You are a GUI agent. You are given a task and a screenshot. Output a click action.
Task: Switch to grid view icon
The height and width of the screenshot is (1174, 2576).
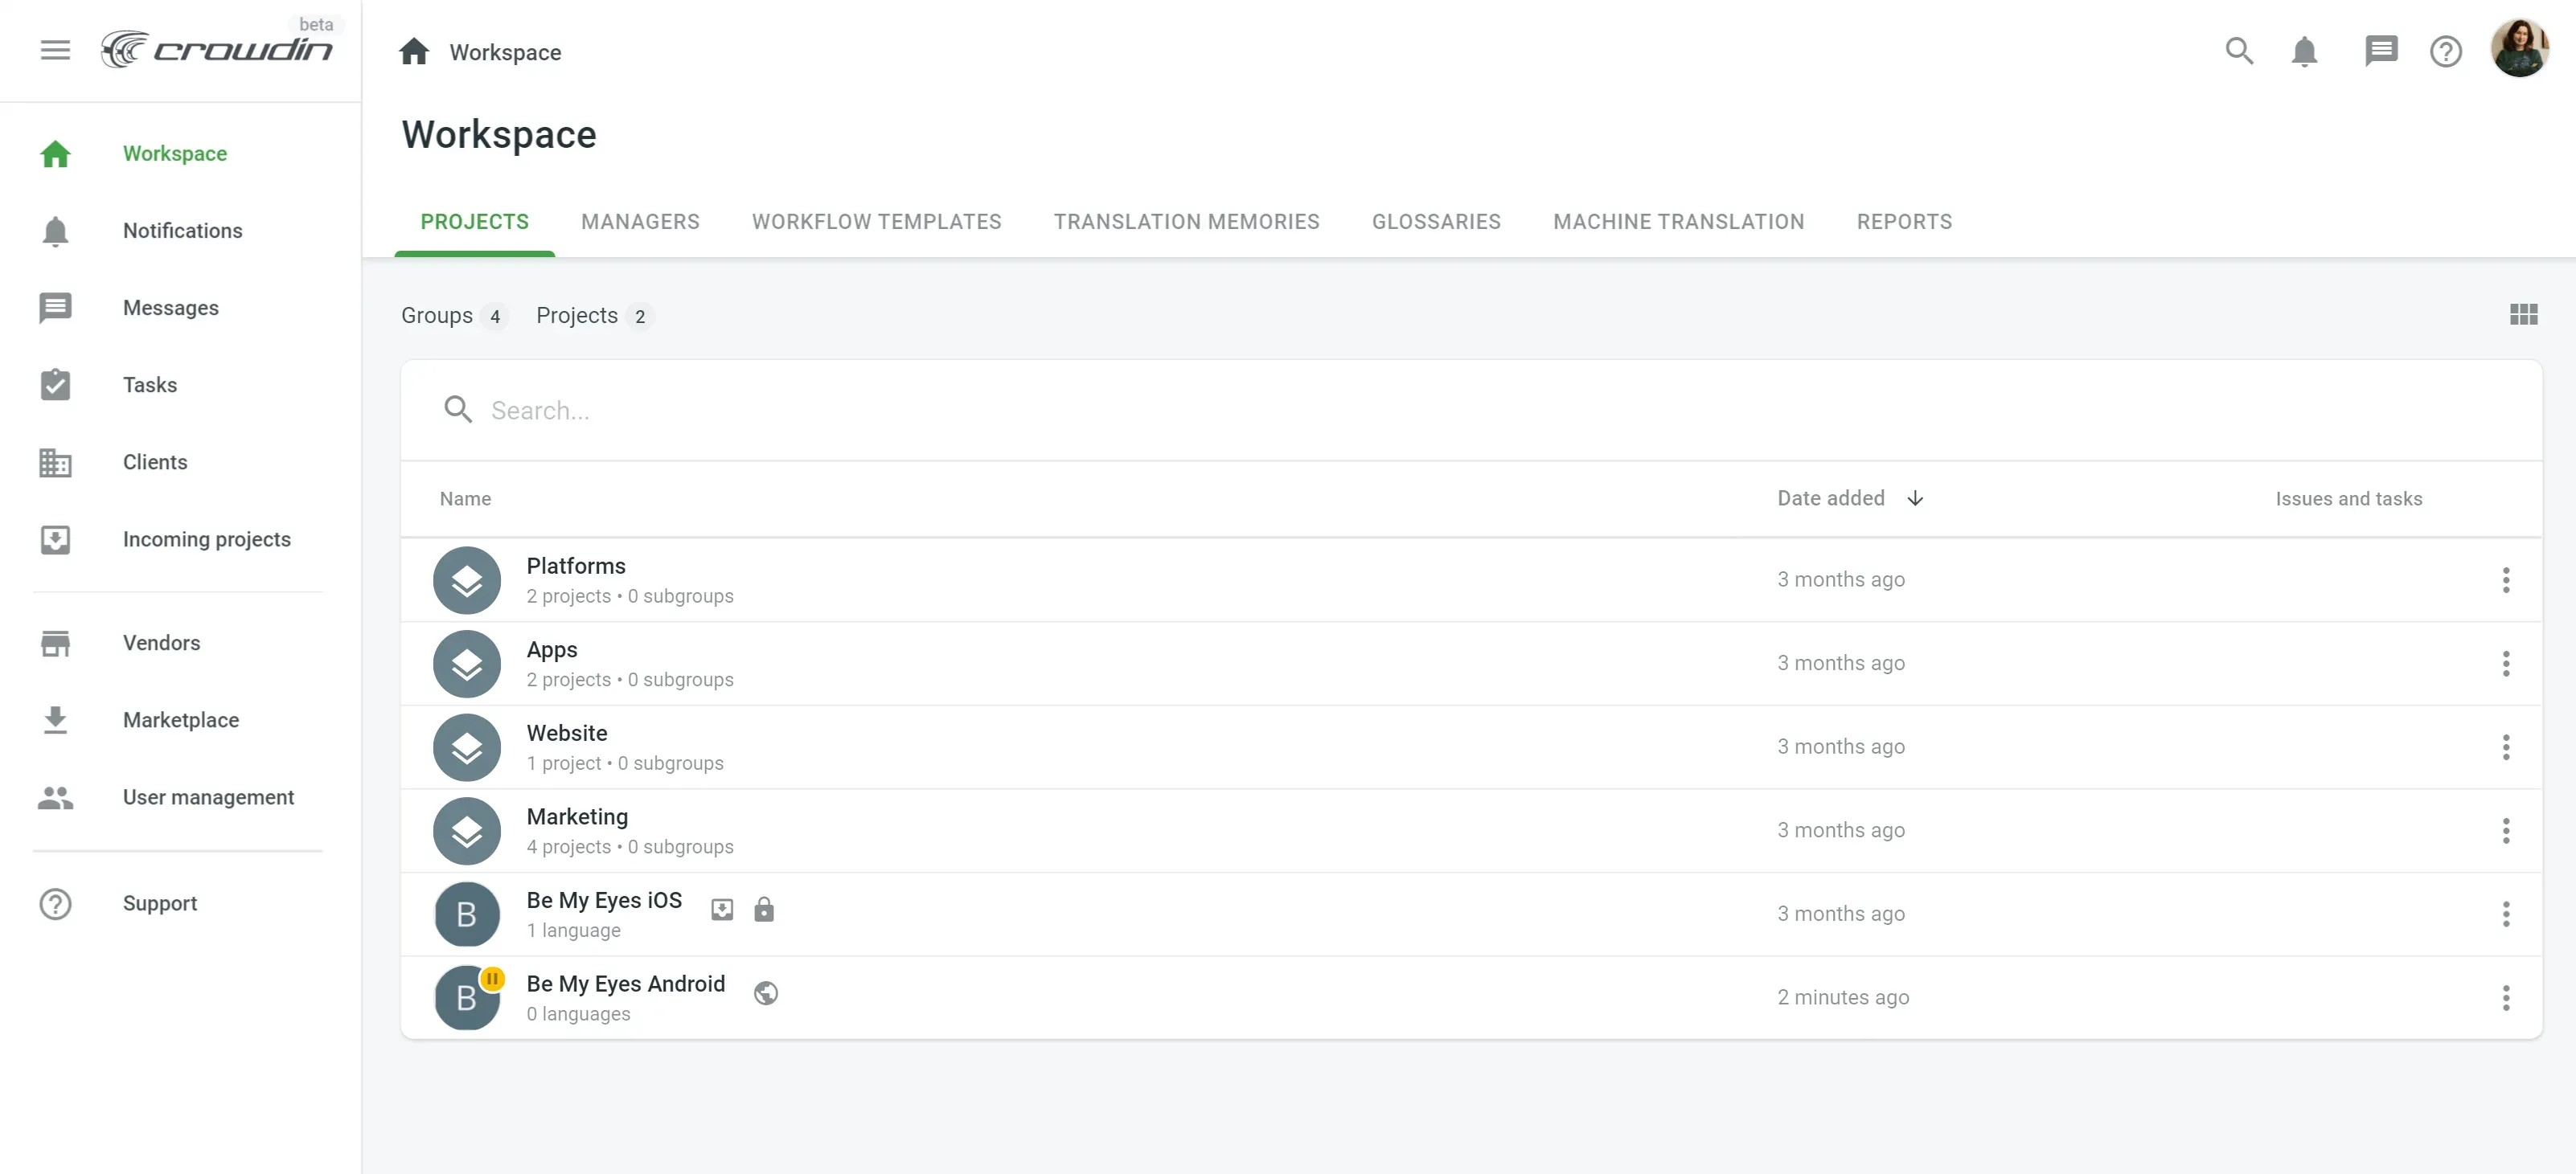tap(2523, 315)
